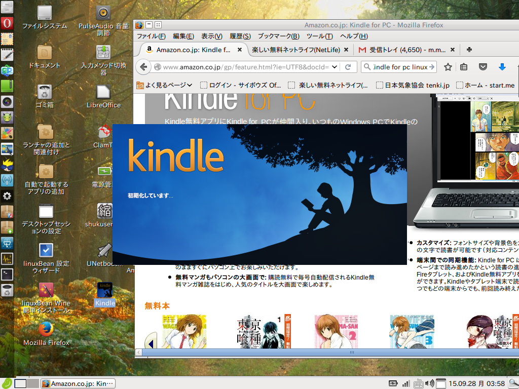Open 楽しい無料ネットライフ bookmark in bookmarks bar
519x389 pixels.
point(328,85)
